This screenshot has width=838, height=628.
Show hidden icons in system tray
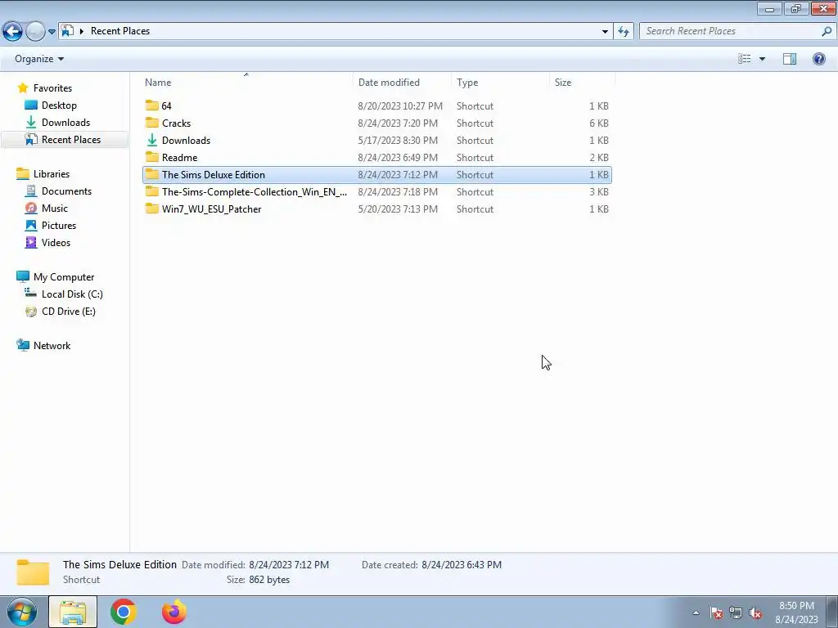[x=696, y=613]
